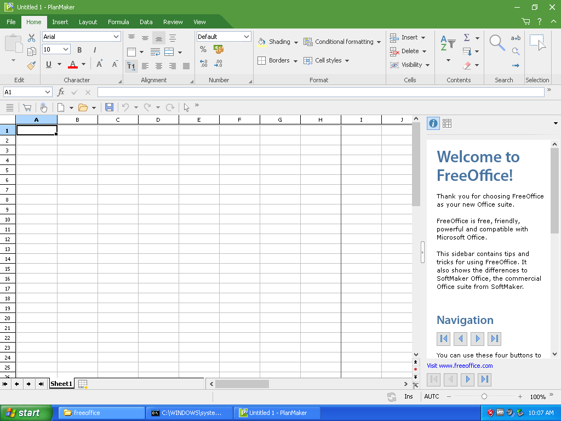Click the font color red A swatch
The height and width of the screenshot is (421, 561).
click(x=73, y=65)
